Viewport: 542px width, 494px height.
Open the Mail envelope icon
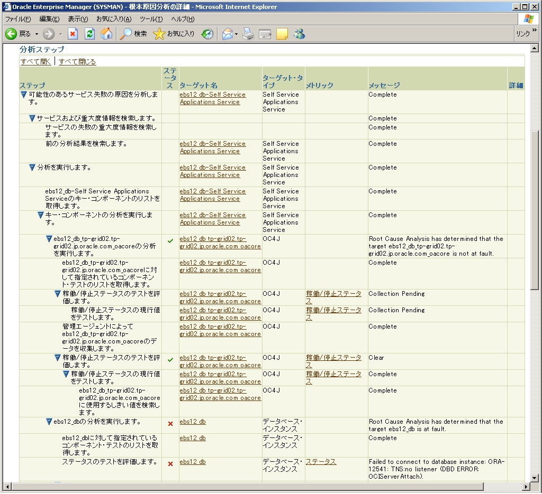(228, 34)
